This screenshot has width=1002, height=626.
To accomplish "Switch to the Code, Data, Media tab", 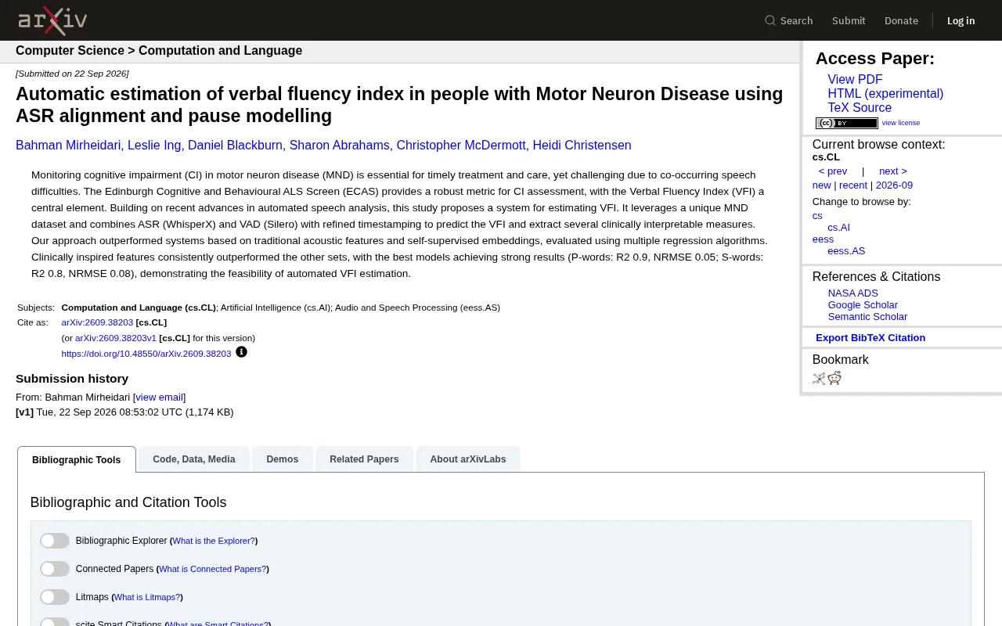I will click(x=194, y=459).
